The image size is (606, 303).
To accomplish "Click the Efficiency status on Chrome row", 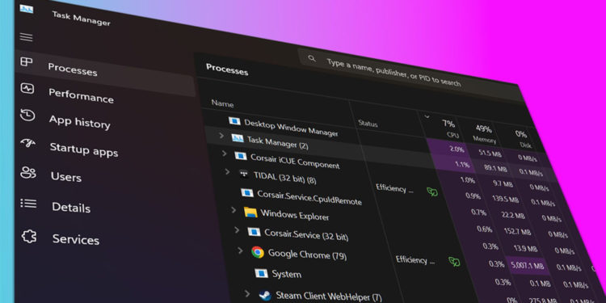I will coord(415,260).
